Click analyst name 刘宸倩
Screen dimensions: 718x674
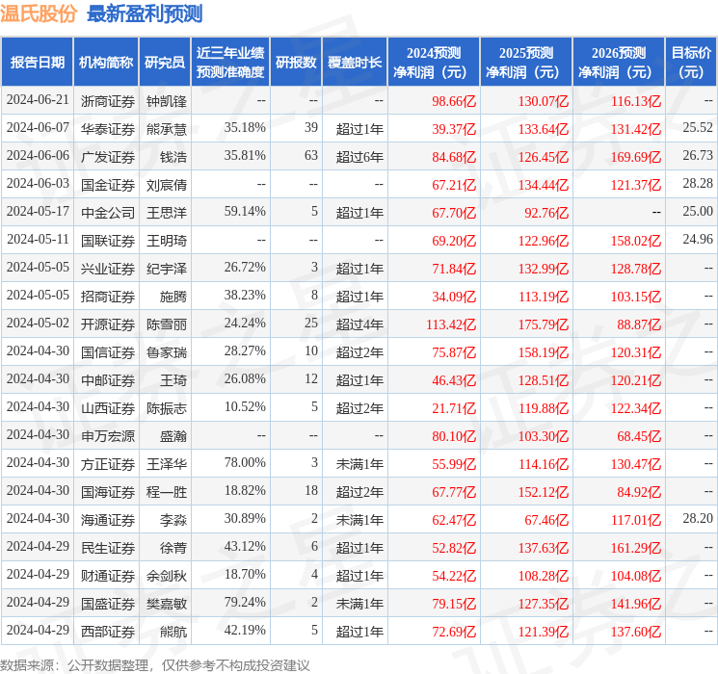click(x=167, y=185)
